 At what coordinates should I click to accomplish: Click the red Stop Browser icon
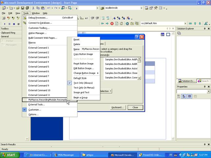tap(112, 24)
